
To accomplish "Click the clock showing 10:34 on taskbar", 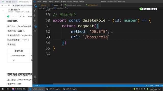I will [x=153, y=89].
